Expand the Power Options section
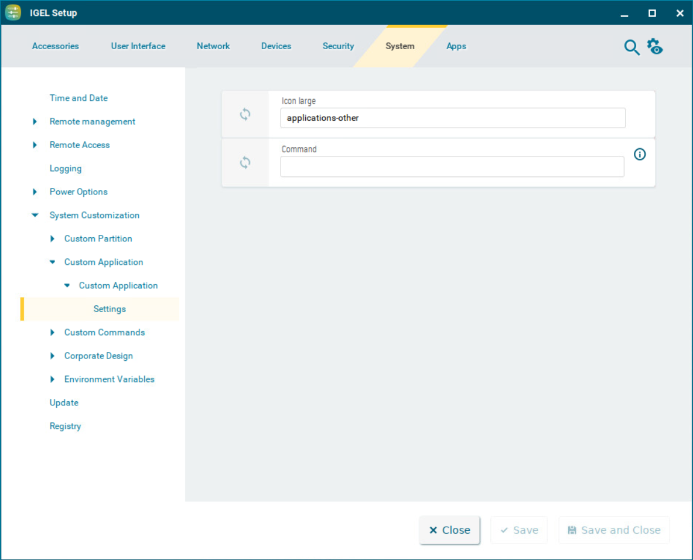Screen dimensions: 693x560 (x=35, y=192)
